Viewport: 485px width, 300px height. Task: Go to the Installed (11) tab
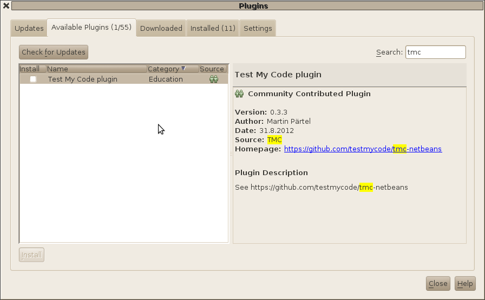click(x=213, y=29)
